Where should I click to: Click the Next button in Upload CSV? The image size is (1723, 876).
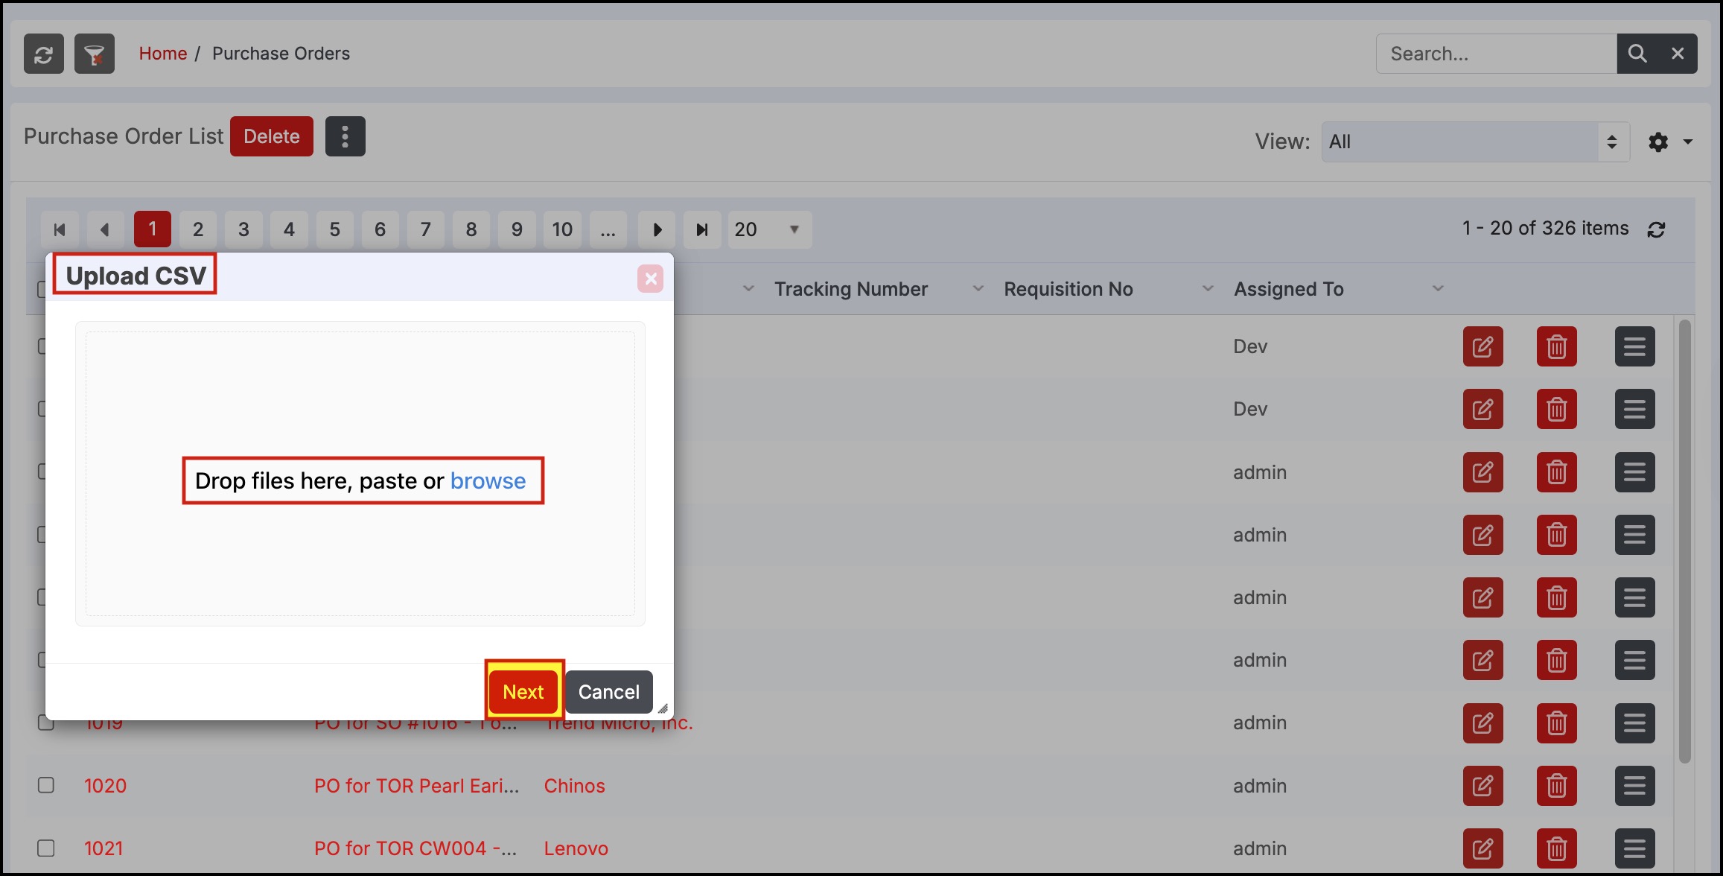coord(523,692)
